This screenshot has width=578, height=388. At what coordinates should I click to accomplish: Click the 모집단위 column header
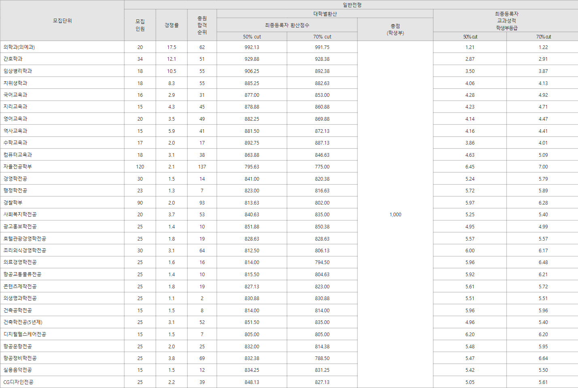click(x=63, y=20)
